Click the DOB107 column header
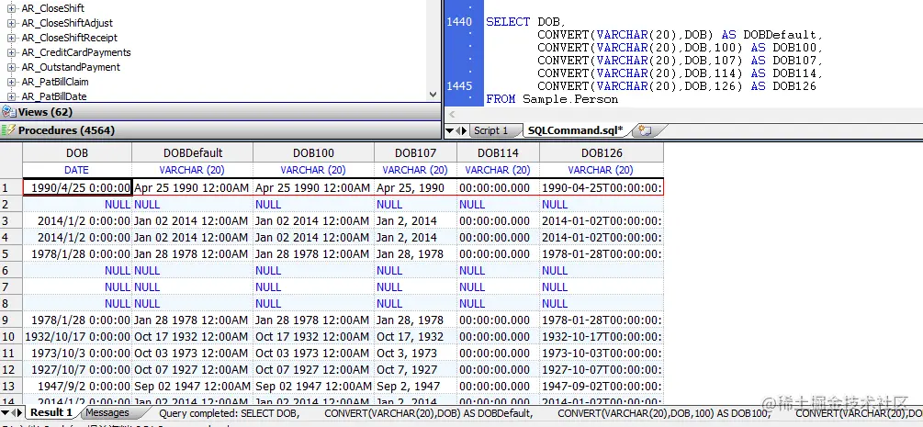Screen dimensions: 923x427 click(416, 153)
